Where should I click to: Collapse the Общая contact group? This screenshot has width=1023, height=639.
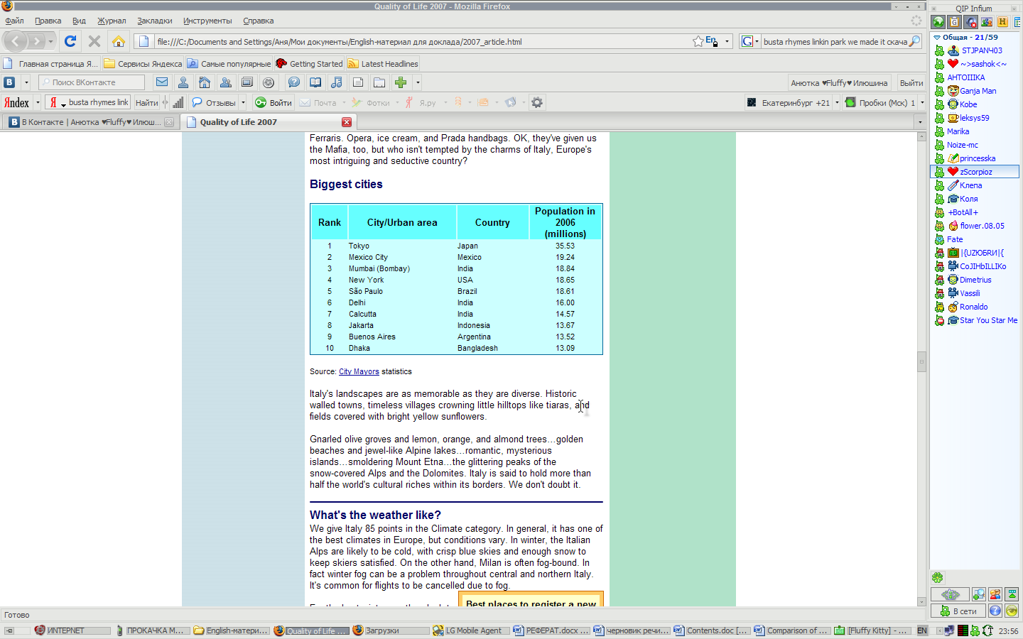coord(937,37)
